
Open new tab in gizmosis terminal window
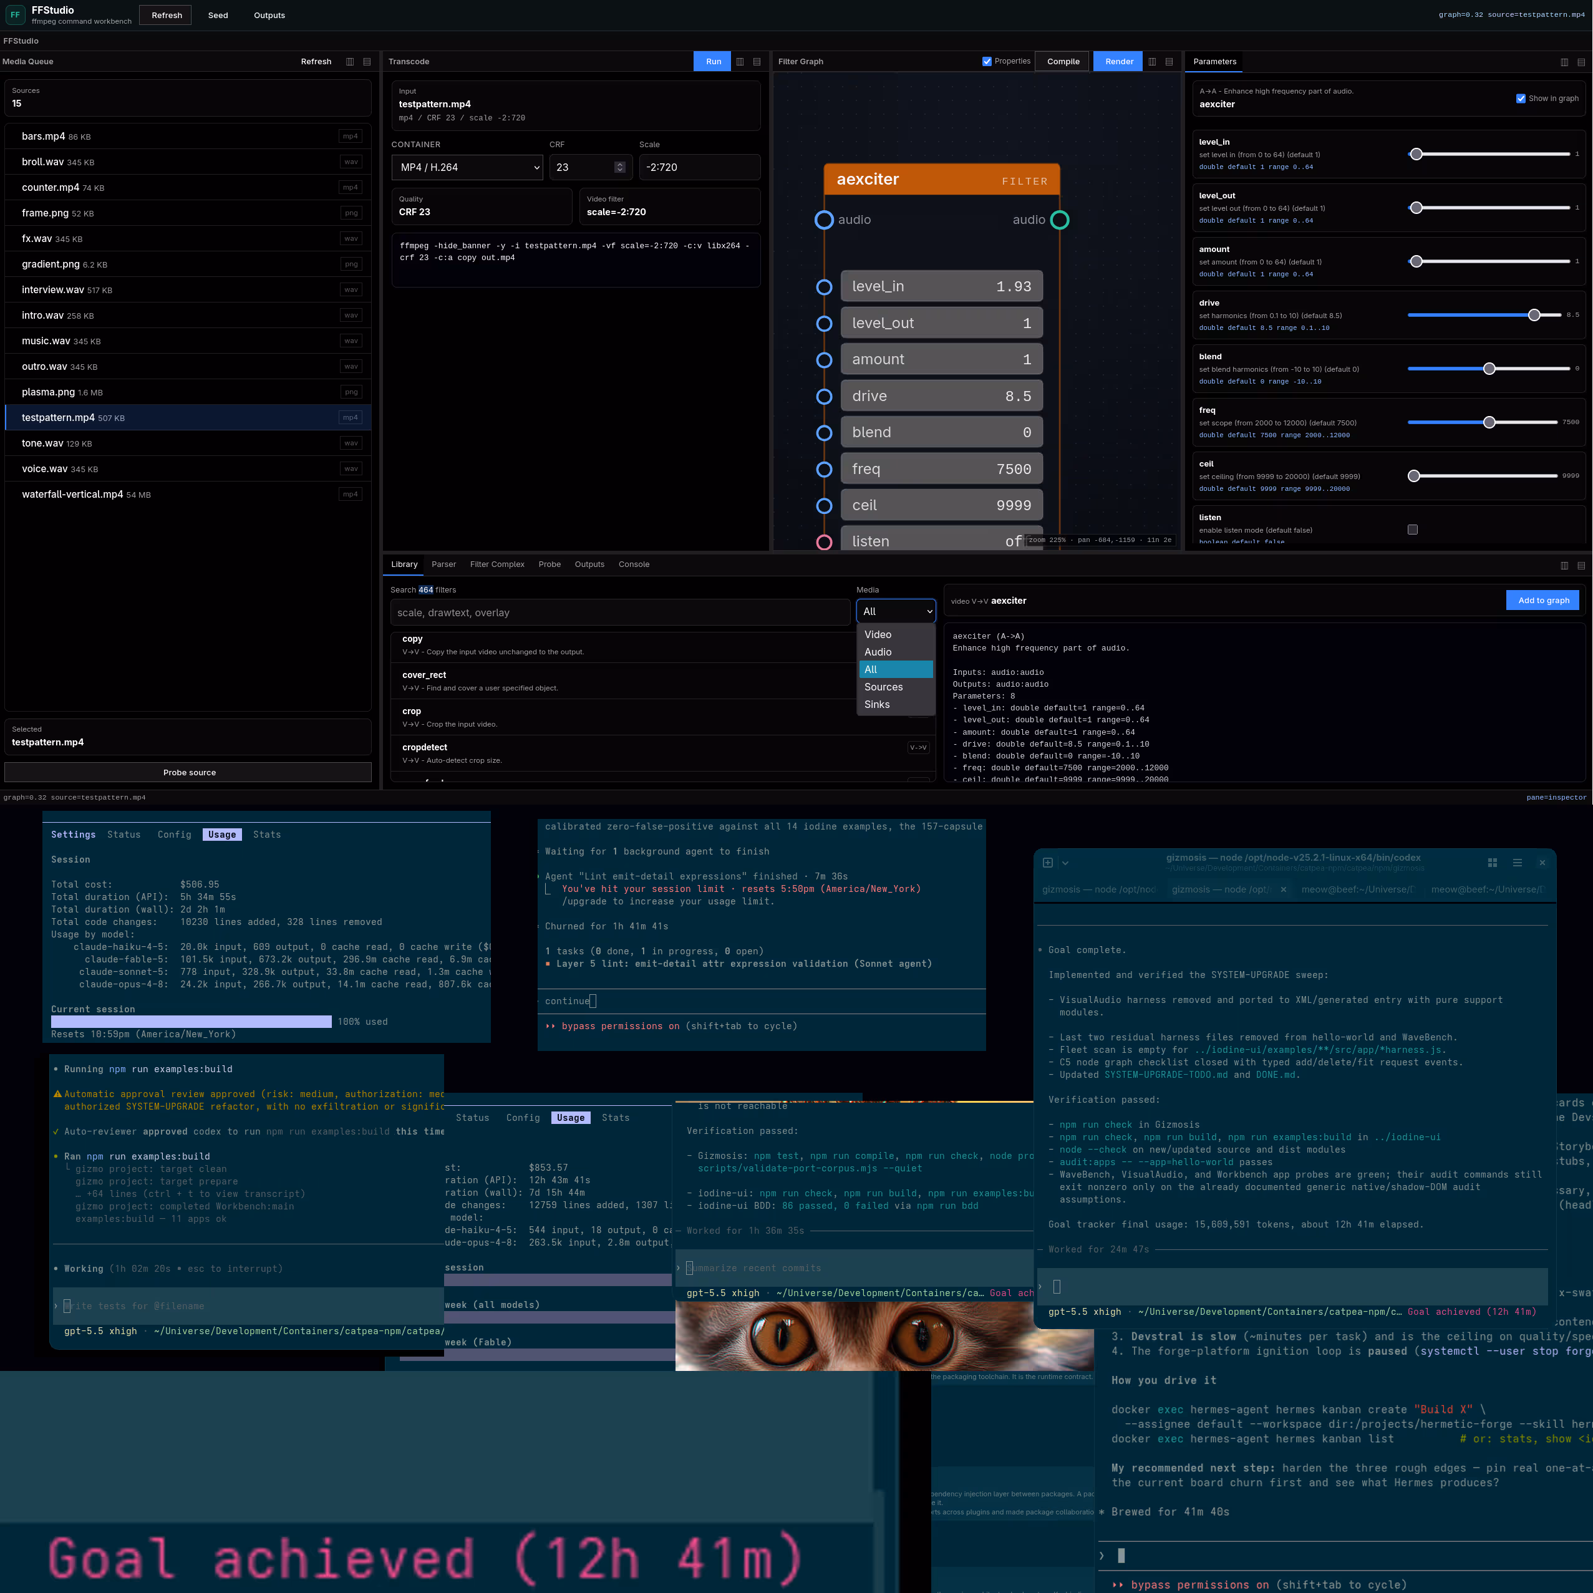[x=1047, y=863]
